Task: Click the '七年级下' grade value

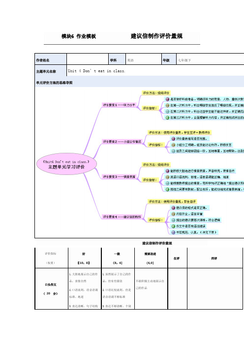Action: click(184, 60)
